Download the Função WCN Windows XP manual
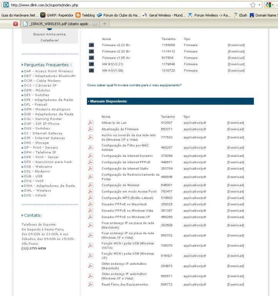278x296 pixels. click(236, 256)
